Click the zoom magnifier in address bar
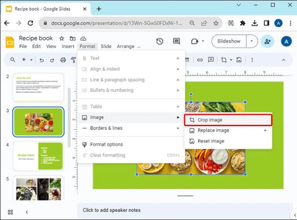The width and height of the screenshot is (297, 220). (192, 23)
